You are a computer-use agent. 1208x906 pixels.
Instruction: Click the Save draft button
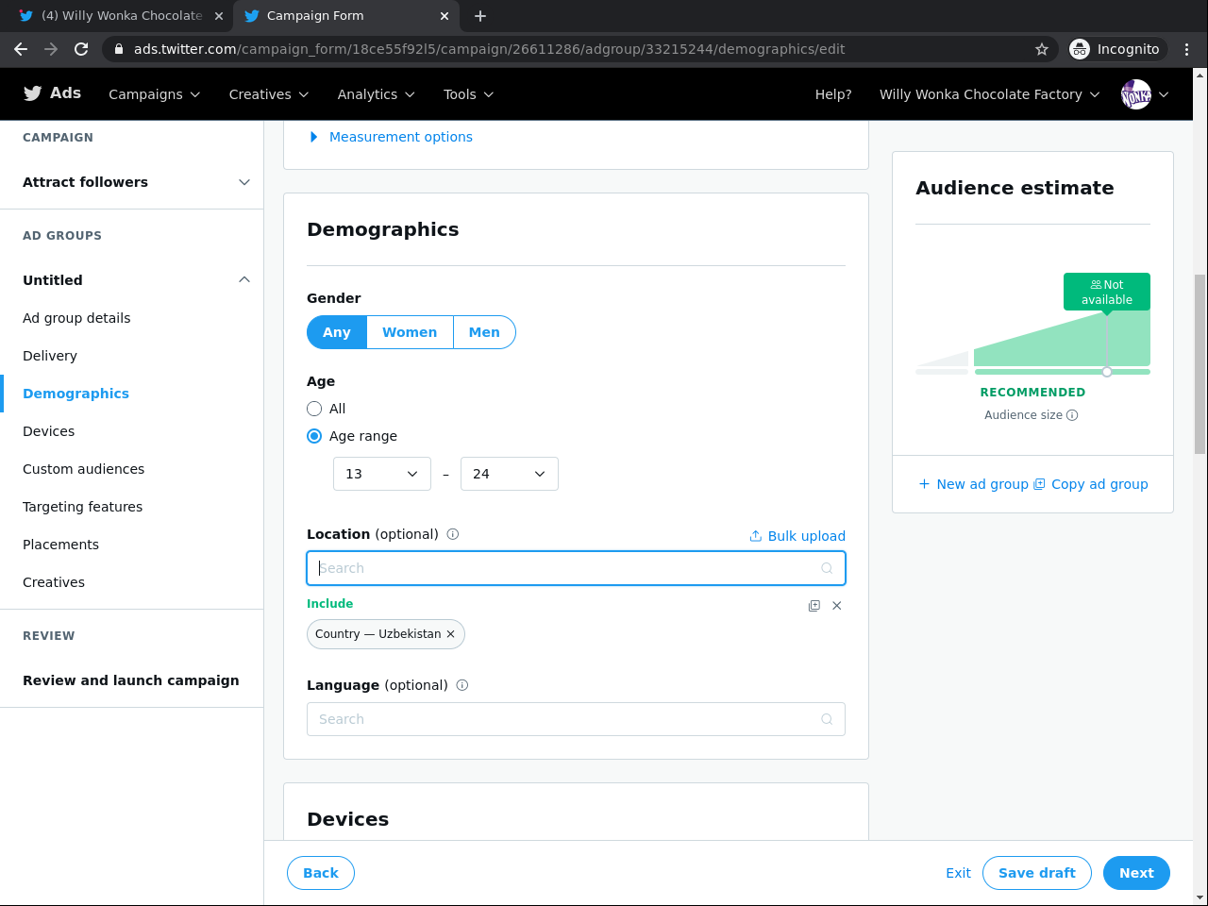point(1036,873)
